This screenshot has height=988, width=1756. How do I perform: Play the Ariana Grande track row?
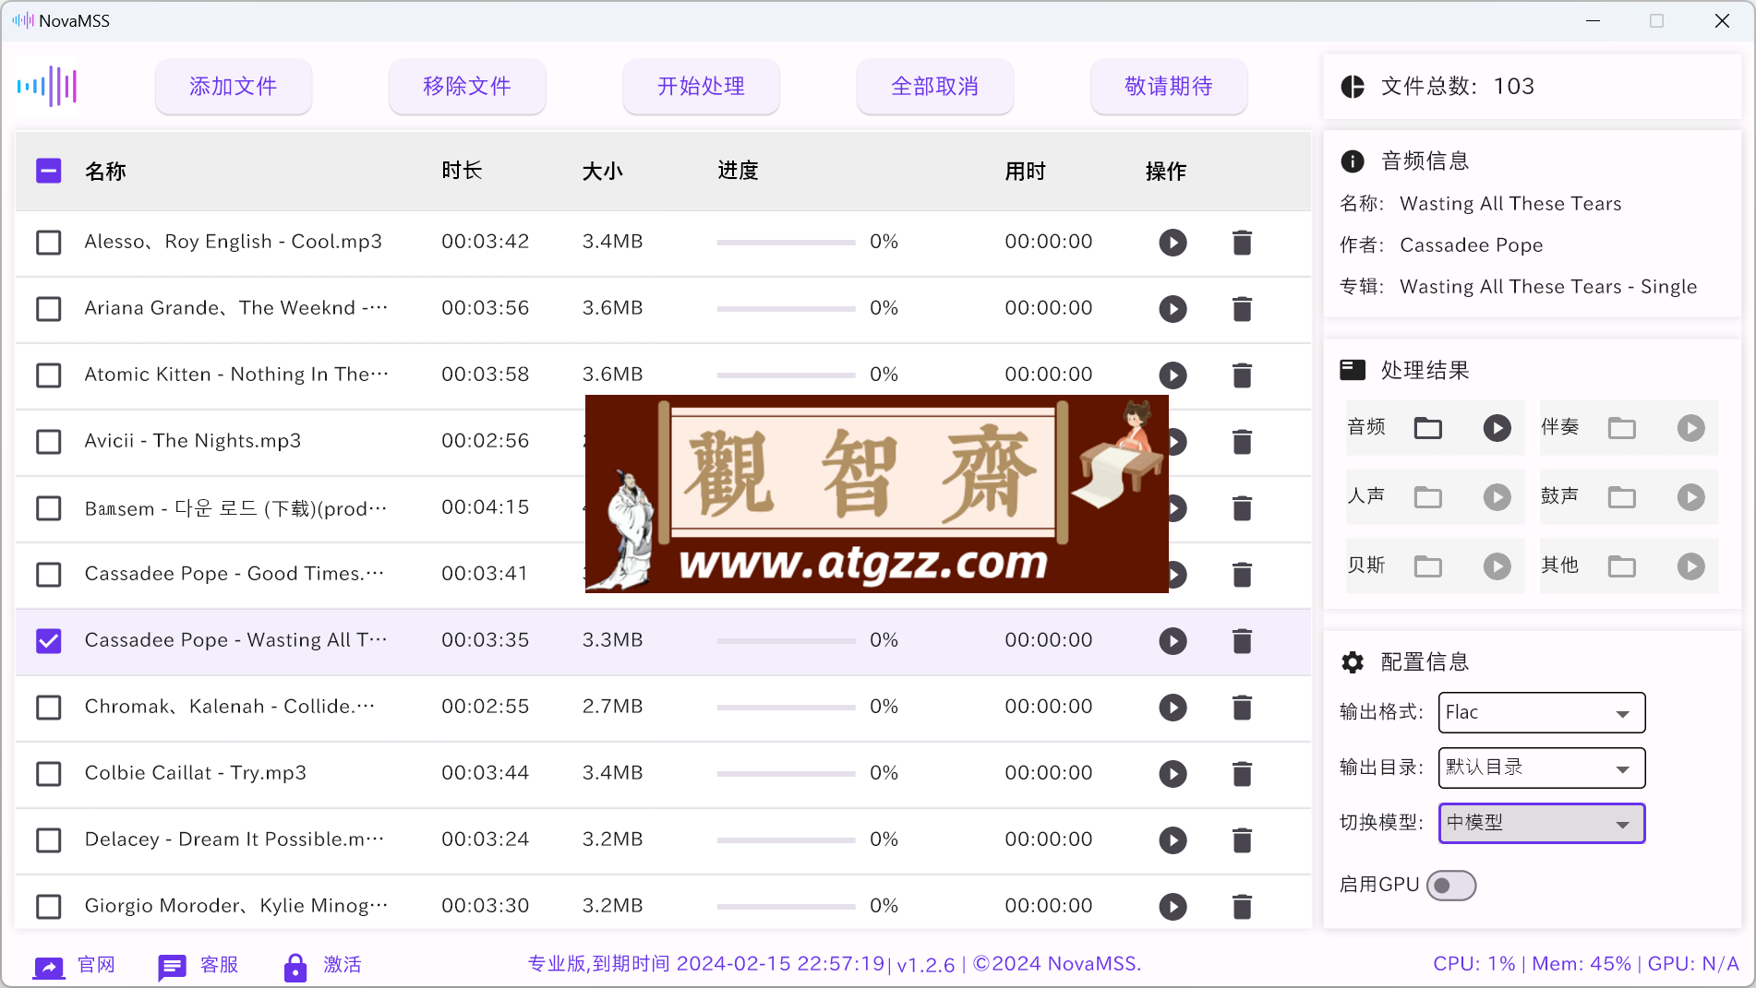tap(1173, 309)
